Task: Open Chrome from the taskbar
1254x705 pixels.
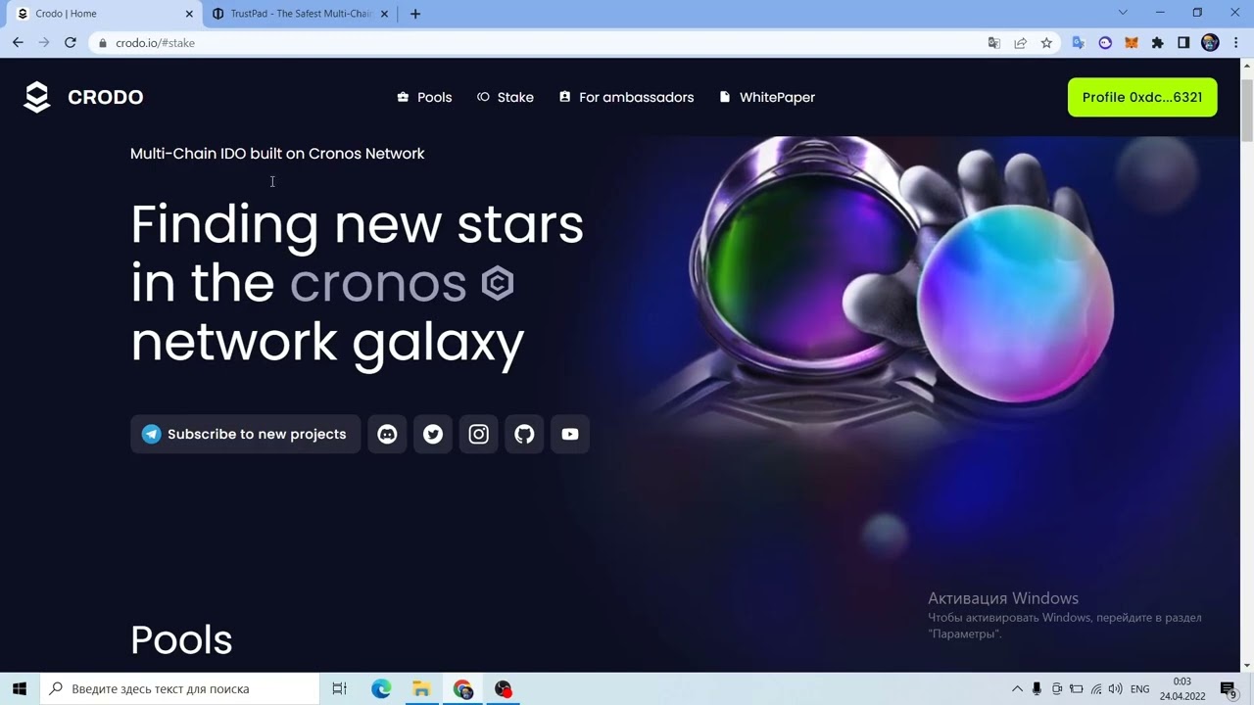Action: tap(462, 688)
